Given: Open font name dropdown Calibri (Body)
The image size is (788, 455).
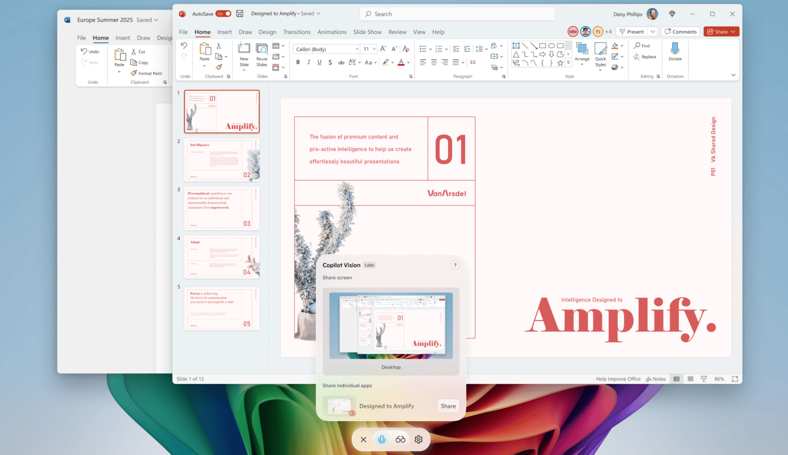Looking at the screenshot, I should click(x=357, y=49).
